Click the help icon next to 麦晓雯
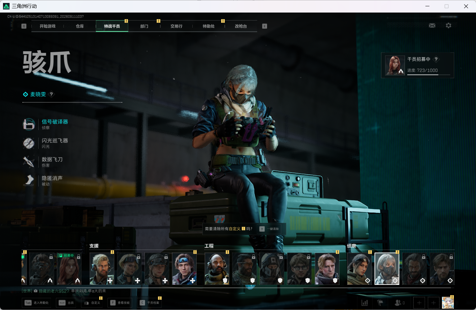The height and width of the screenshot is (310, 476). (51, 94)
